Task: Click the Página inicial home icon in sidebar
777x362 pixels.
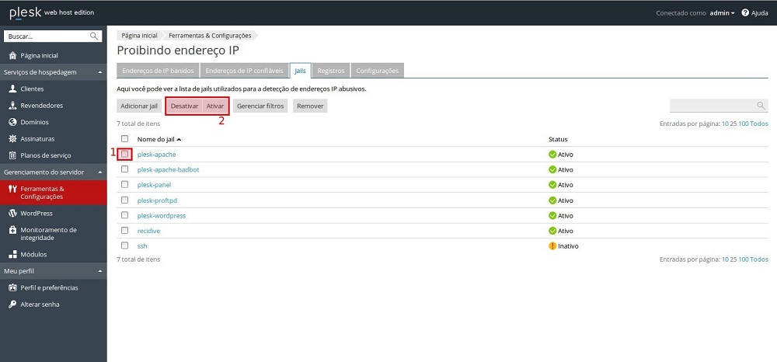Action: pos(12,55)
